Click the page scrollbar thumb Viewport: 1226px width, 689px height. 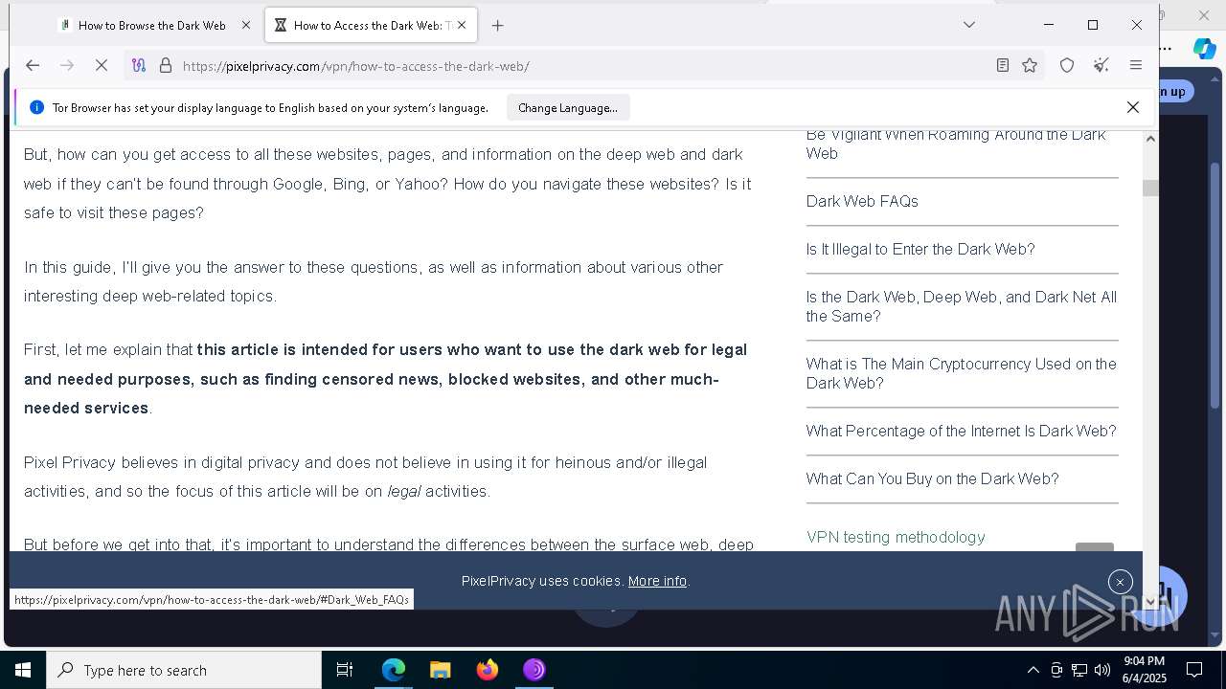(x=1150, y=189)
